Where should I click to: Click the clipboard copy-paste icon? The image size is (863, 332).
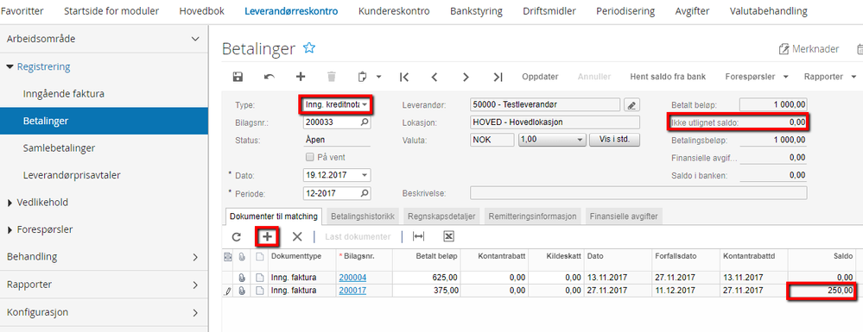pyautogui.click(x=362, y=77)
